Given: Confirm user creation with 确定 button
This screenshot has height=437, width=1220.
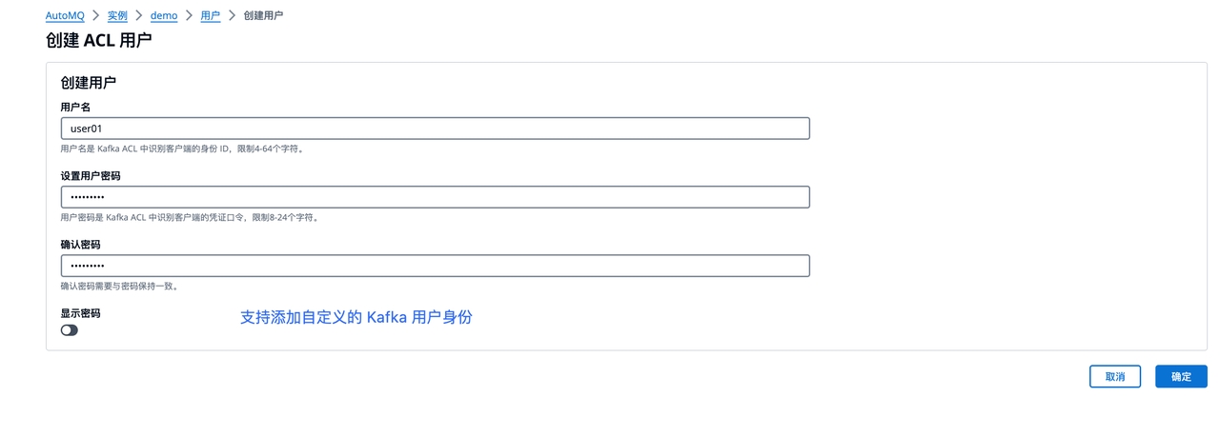Looking at the screenshot, I should pos(1181,377).
